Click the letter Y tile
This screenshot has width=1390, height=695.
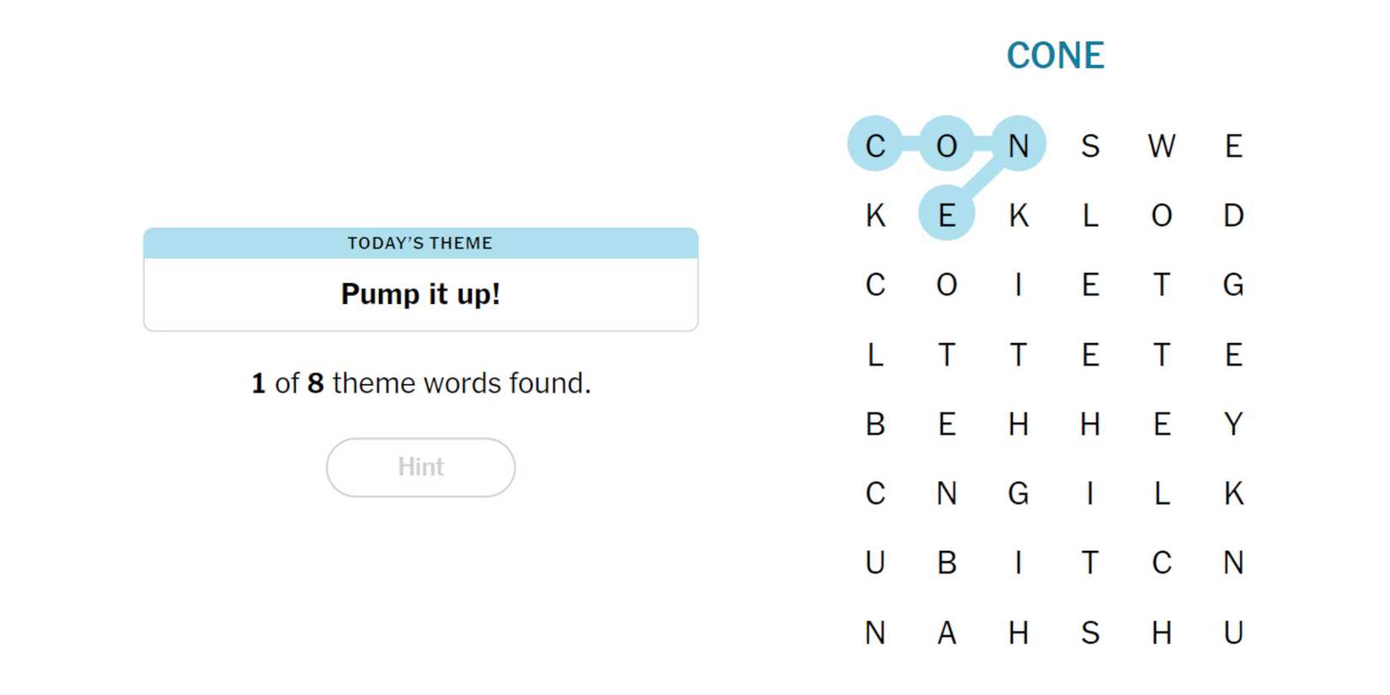[1233, 424]
